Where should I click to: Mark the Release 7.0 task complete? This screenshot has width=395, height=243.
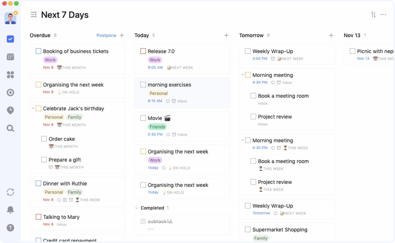(x=143, y=51)
